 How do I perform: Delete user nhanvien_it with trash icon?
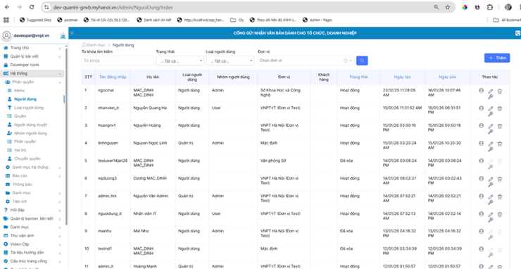[x=499, y=108]
